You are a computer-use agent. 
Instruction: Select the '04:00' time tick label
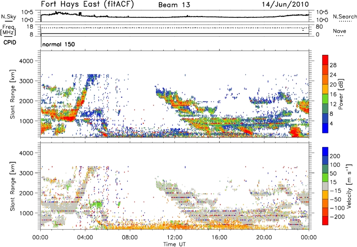(85, 238)
